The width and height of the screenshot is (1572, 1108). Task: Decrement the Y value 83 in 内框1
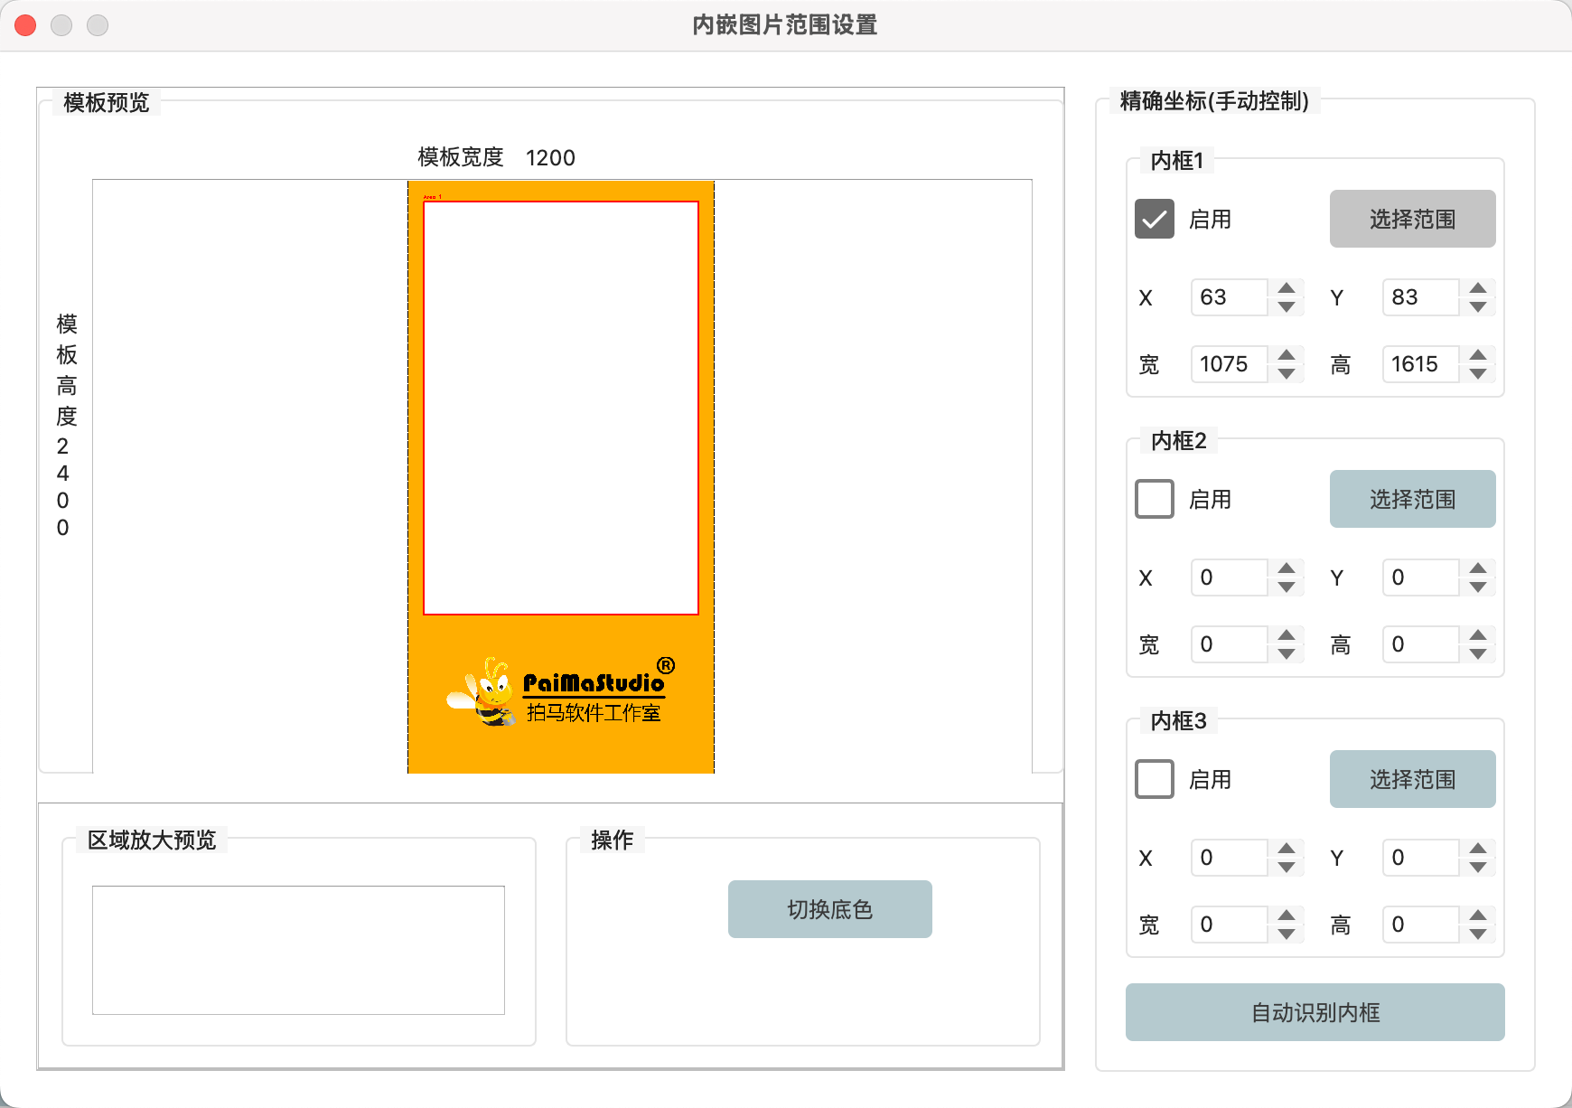(x=1478, y=308)
